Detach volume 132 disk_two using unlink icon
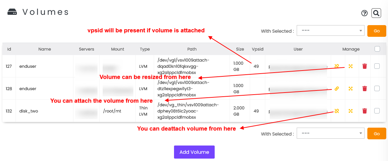 point(336,111)
